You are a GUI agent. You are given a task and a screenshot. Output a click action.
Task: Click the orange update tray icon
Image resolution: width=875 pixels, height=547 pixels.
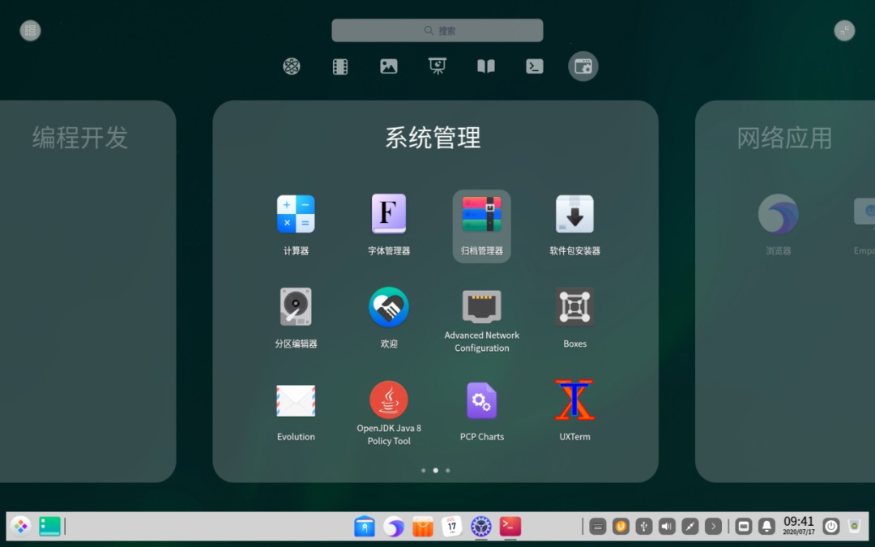click(x=621, y=527)
